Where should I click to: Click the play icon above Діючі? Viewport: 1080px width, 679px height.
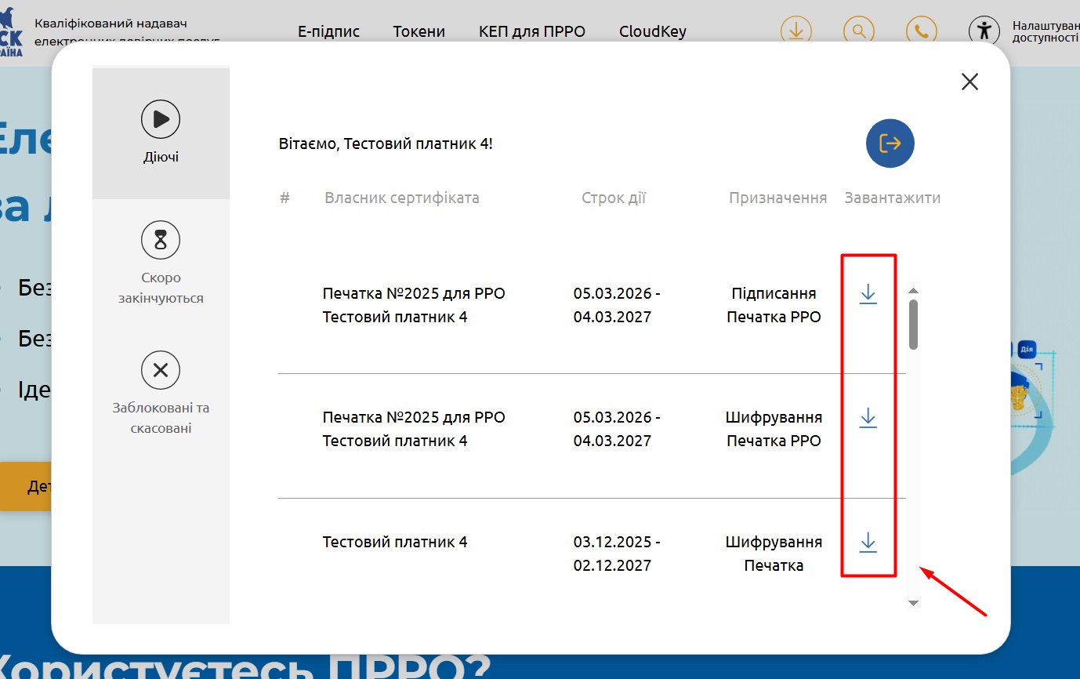click(161, 119)
